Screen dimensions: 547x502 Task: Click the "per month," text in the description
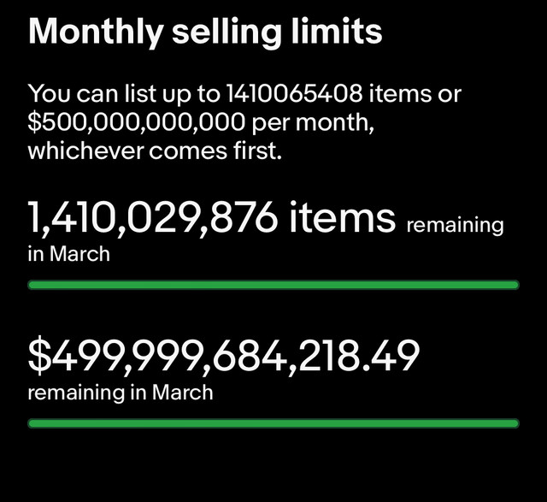(313, 124)
